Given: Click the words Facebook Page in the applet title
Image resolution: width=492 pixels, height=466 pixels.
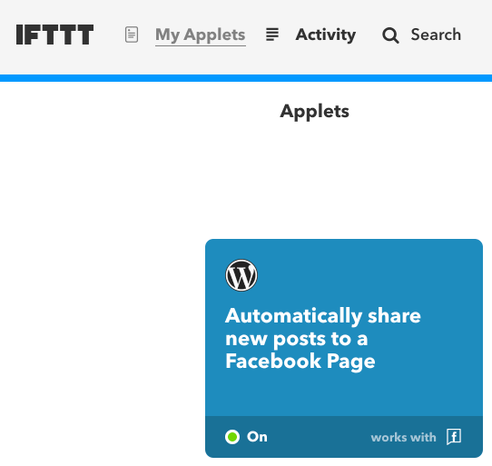Looking at the screenshot, I should [300, 362].
